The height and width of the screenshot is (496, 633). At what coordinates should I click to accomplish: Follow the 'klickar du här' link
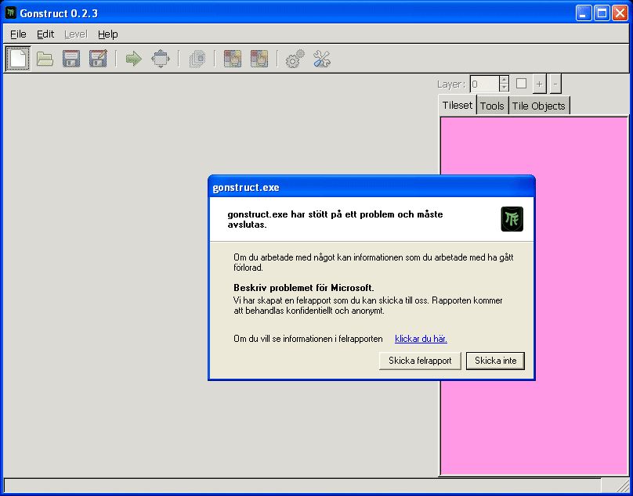click(421, 339)
